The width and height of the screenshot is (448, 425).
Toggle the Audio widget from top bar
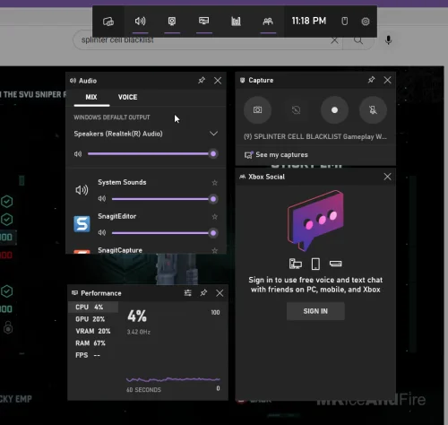(x=140, y=22)
